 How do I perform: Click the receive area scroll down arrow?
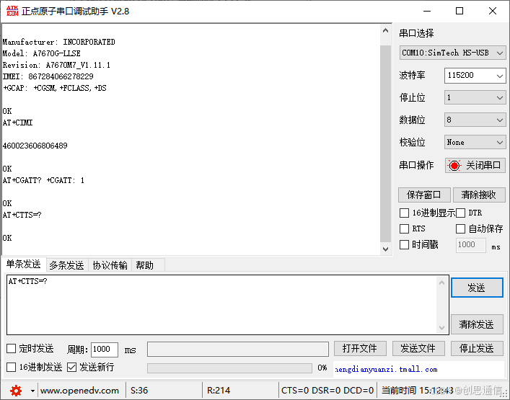385,249
